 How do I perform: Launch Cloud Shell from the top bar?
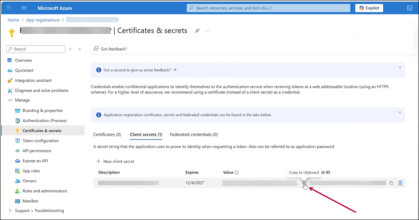(x=409, y=8)
